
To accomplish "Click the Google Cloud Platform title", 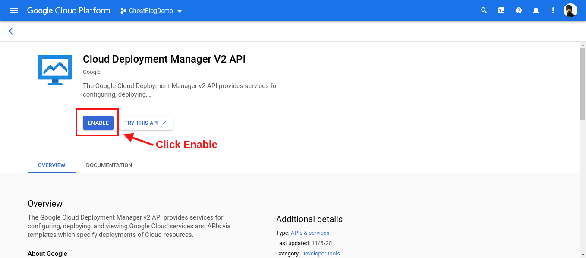I will point(69,10).
